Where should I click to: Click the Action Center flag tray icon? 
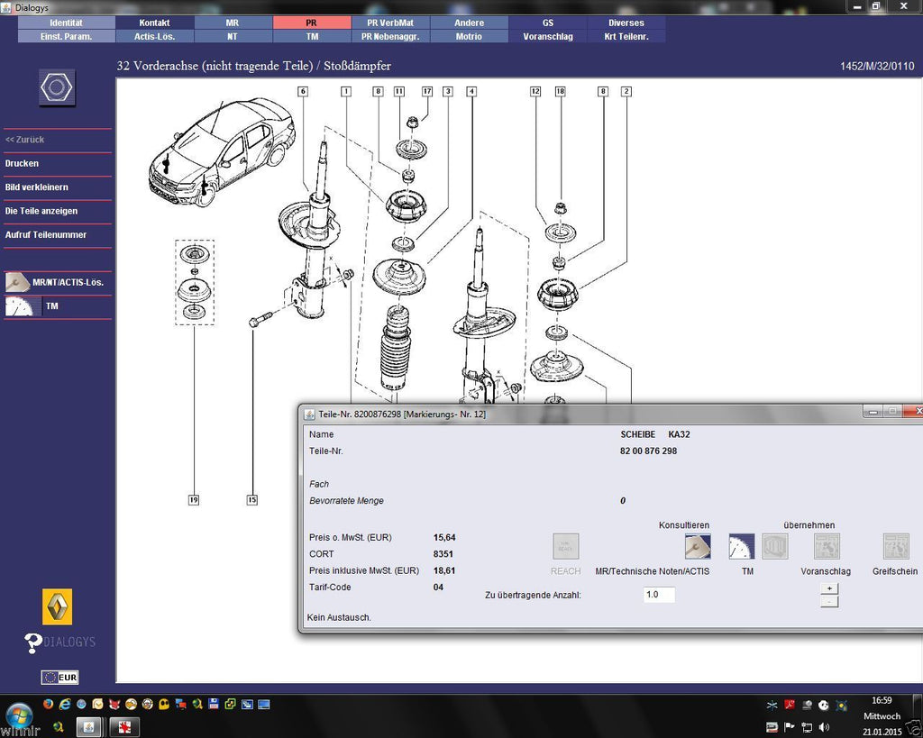[790, 727]
